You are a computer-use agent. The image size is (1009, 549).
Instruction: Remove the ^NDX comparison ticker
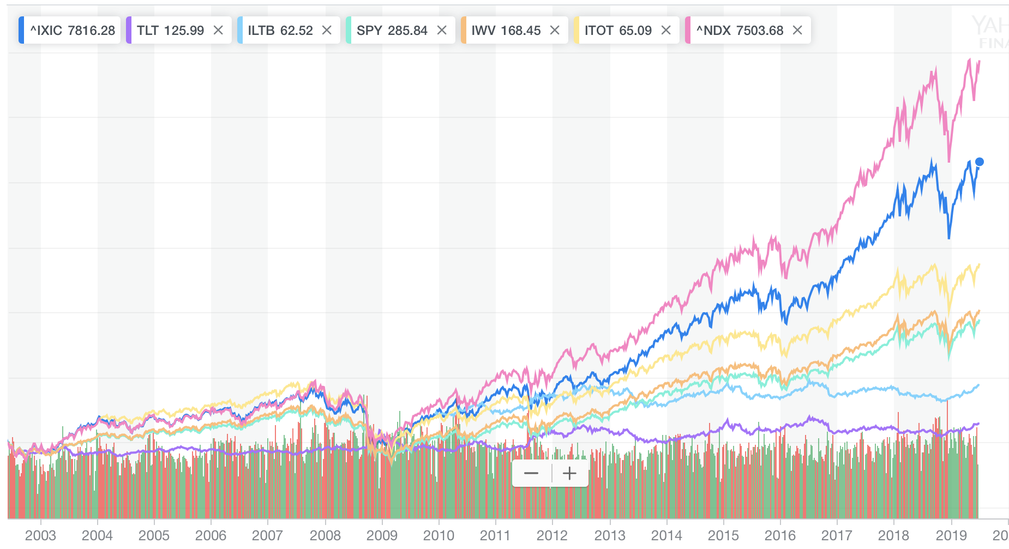click(x=797, y=31)
